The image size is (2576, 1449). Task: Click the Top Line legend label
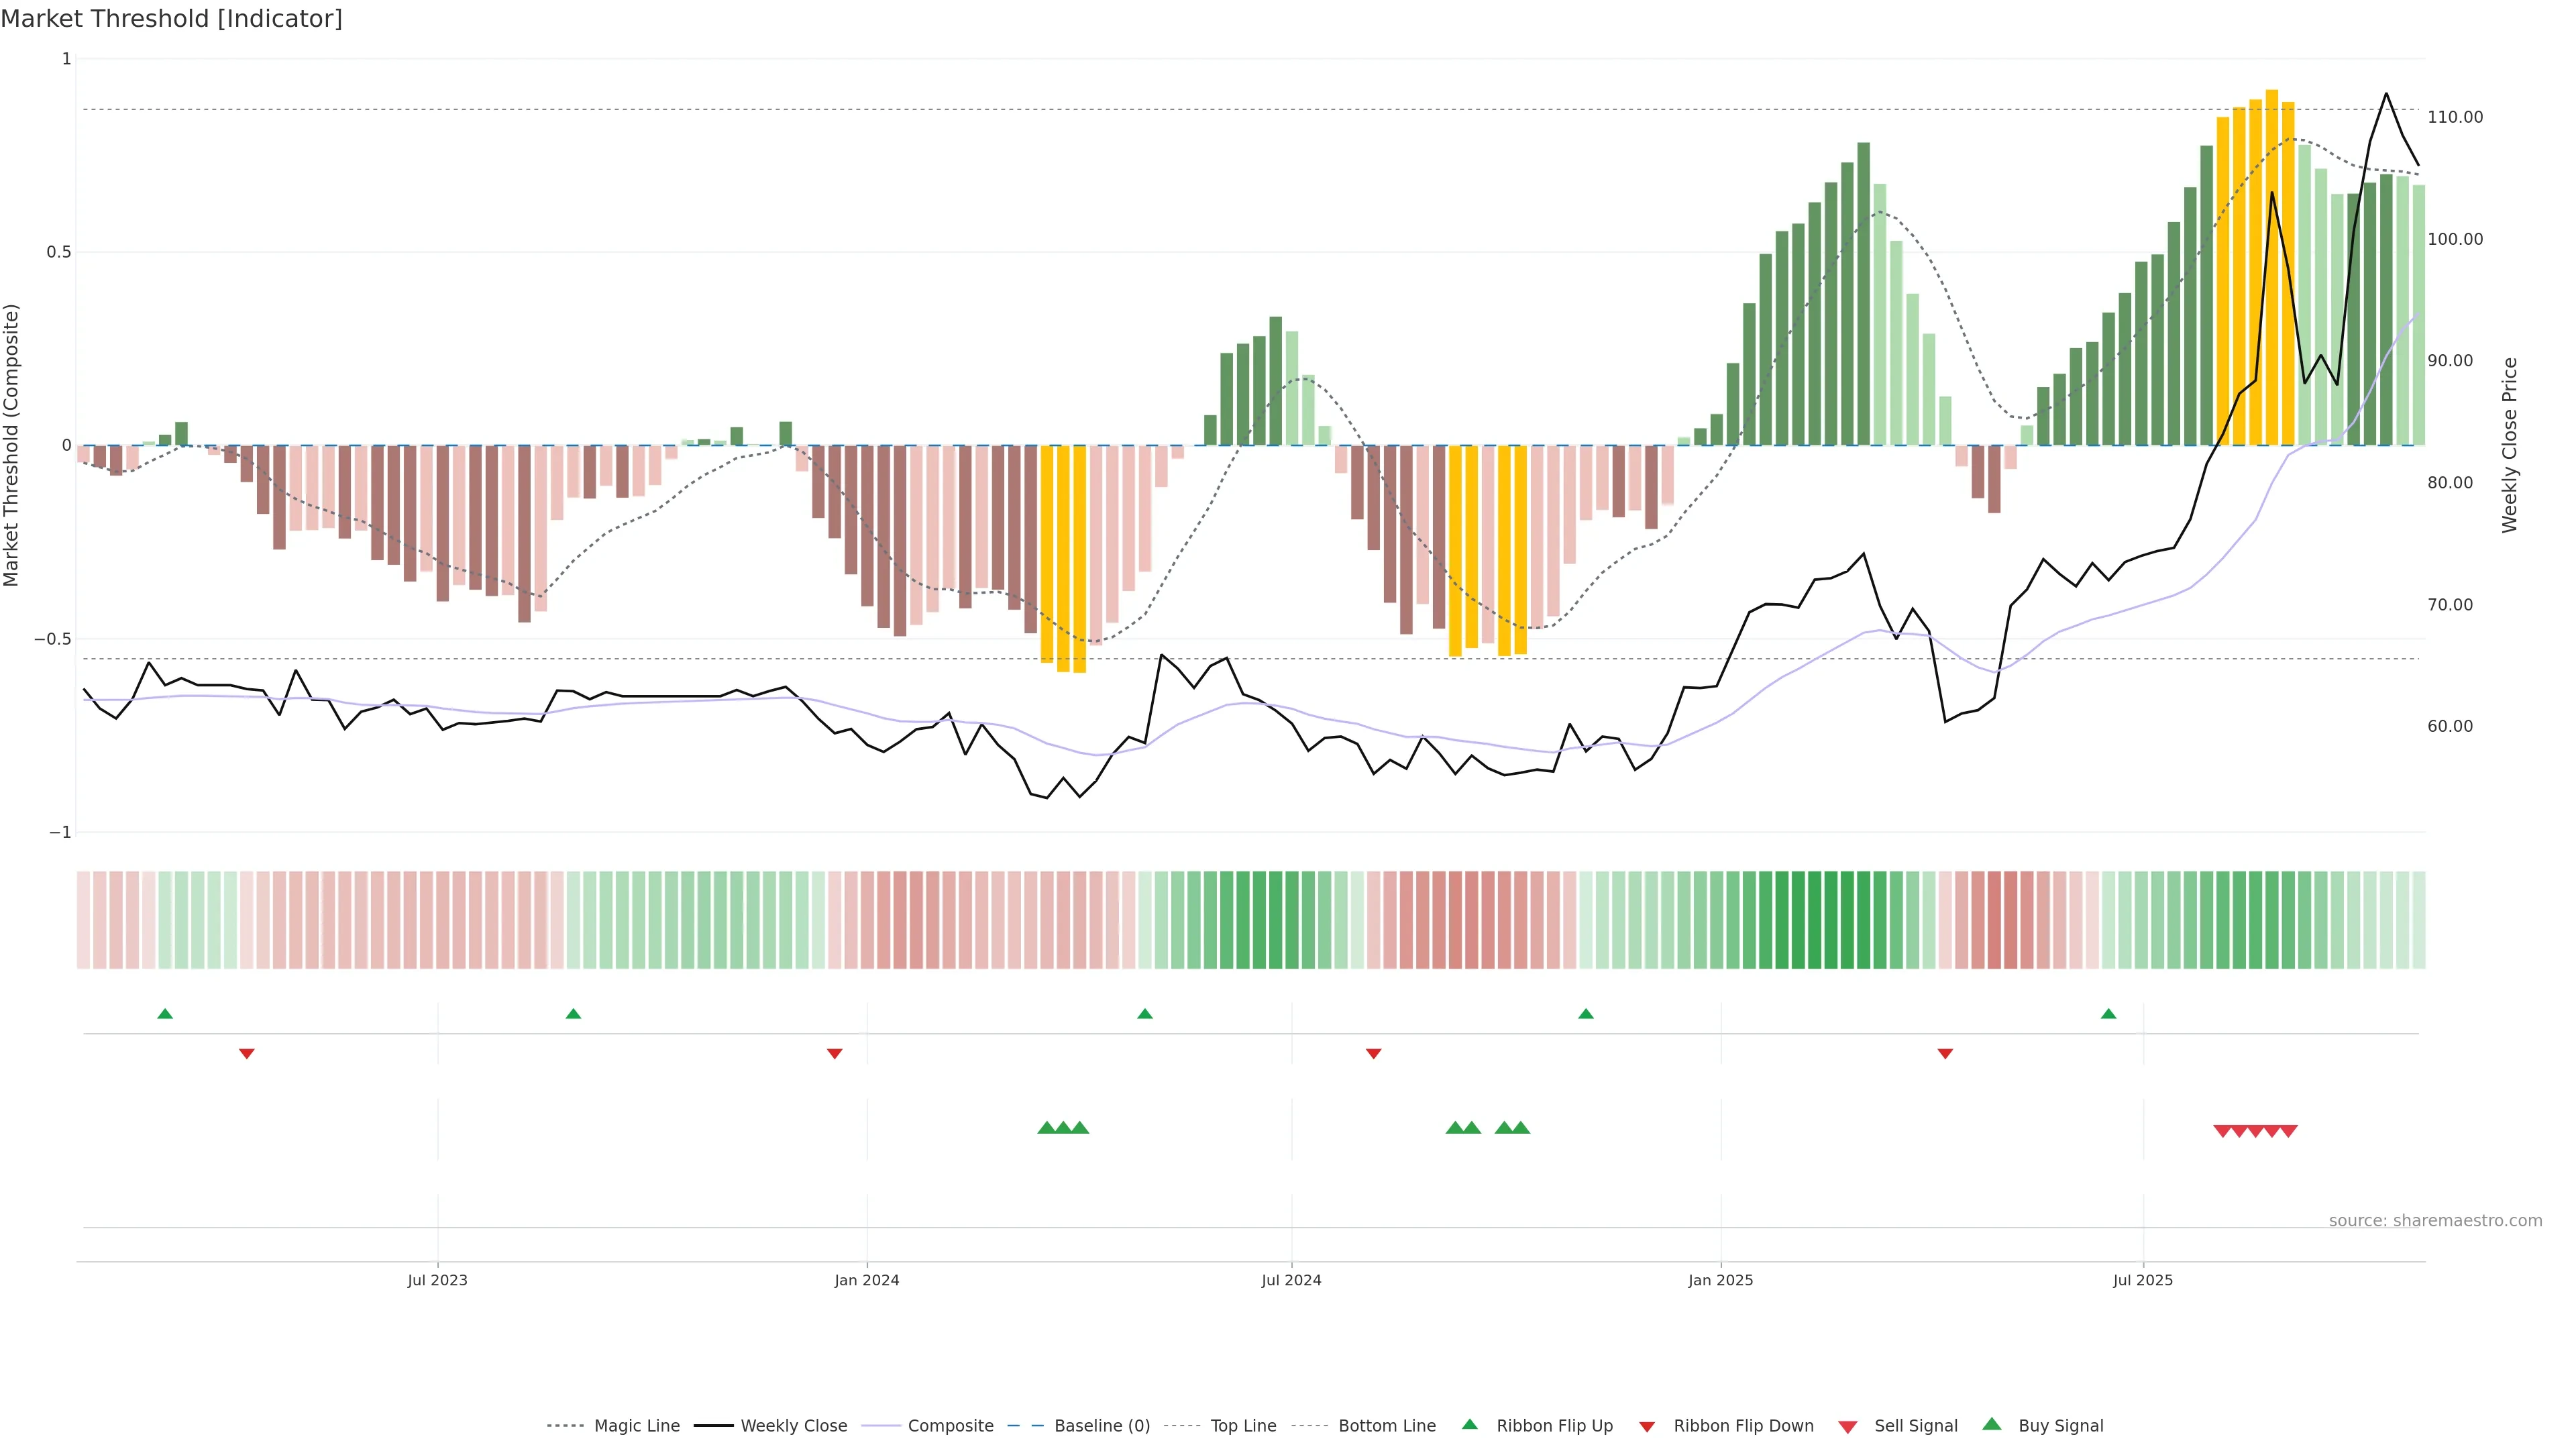(1243, 1426)
